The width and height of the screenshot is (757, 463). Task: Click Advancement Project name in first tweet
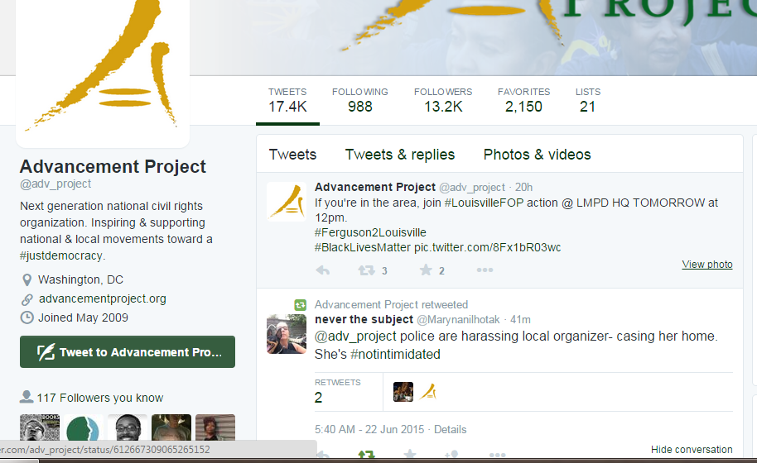[375, 187]
